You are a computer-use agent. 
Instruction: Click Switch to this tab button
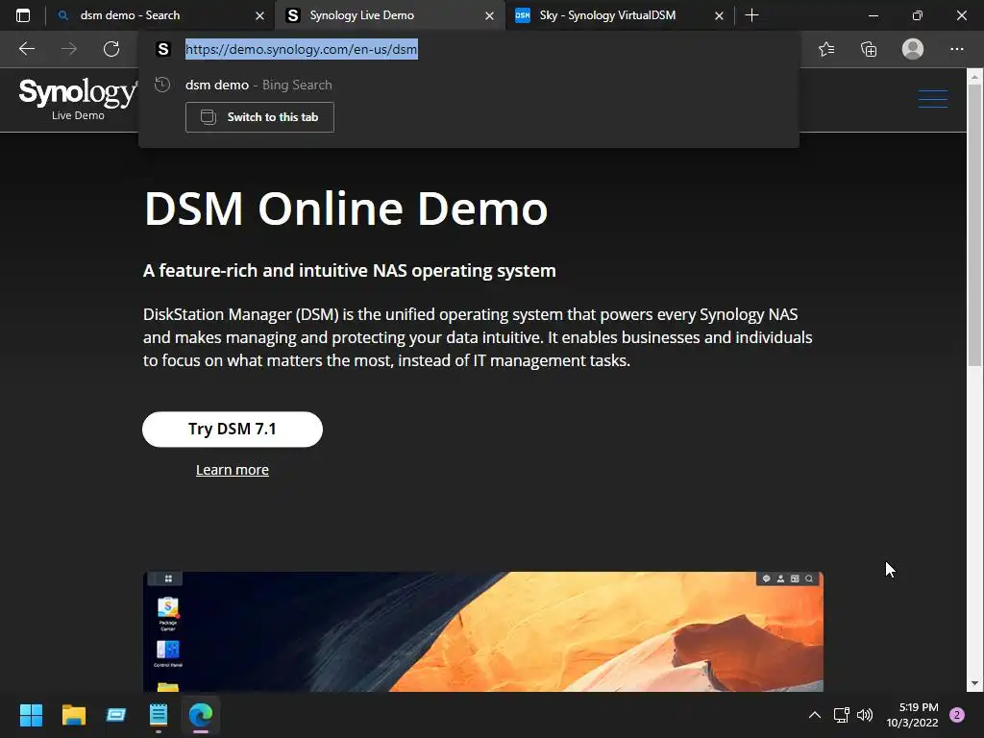click(x=259, y=117)
